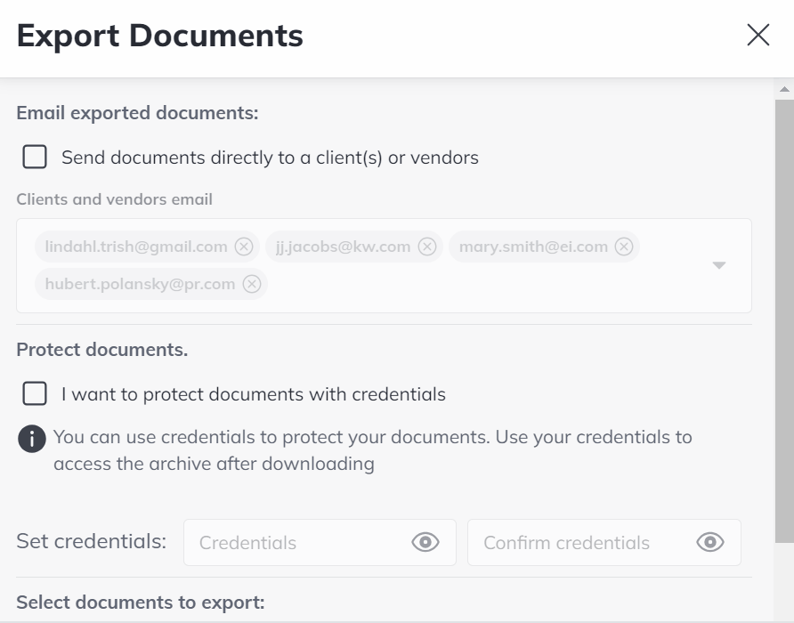Focus the Confirm credentials input field
The width and height of the screenshot is (794, 623).
(x=604, y=542)
